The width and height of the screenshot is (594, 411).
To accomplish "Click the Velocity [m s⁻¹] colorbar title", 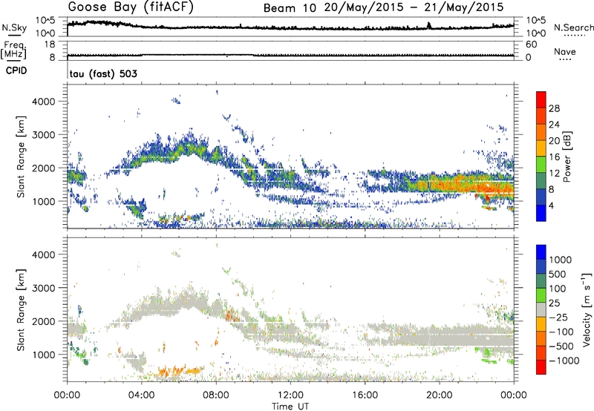I will click(587, 309).
